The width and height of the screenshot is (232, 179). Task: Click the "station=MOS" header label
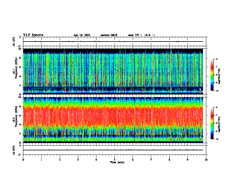[x=109, y=35]
